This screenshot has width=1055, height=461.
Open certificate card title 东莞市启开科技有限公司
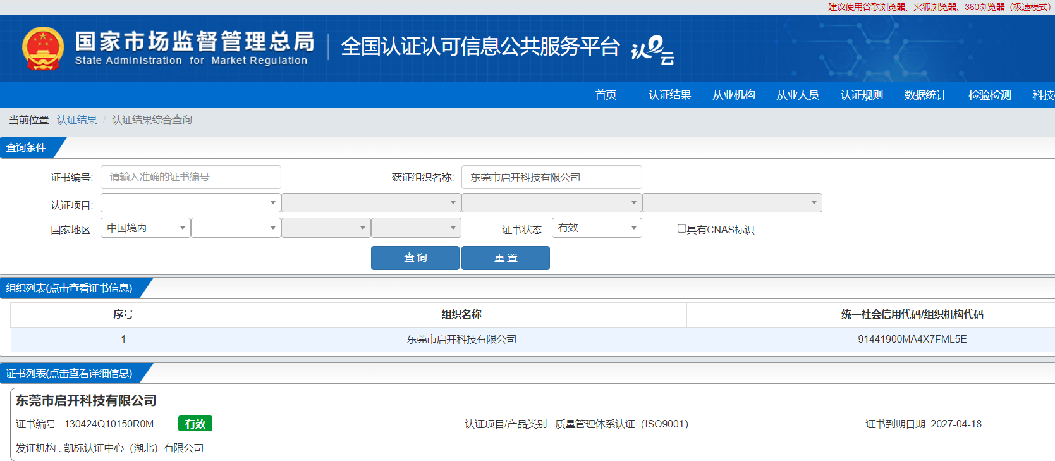click(86, 400)
